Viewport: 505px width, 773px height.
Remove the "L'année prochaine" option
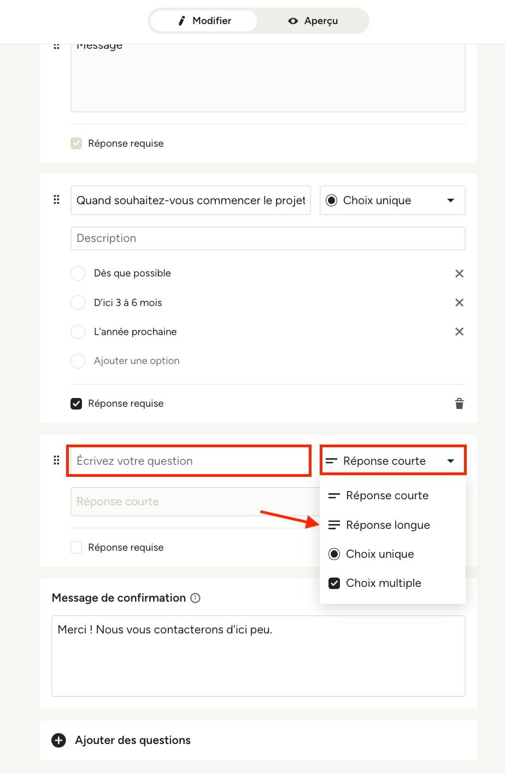(x=459, y=332)
